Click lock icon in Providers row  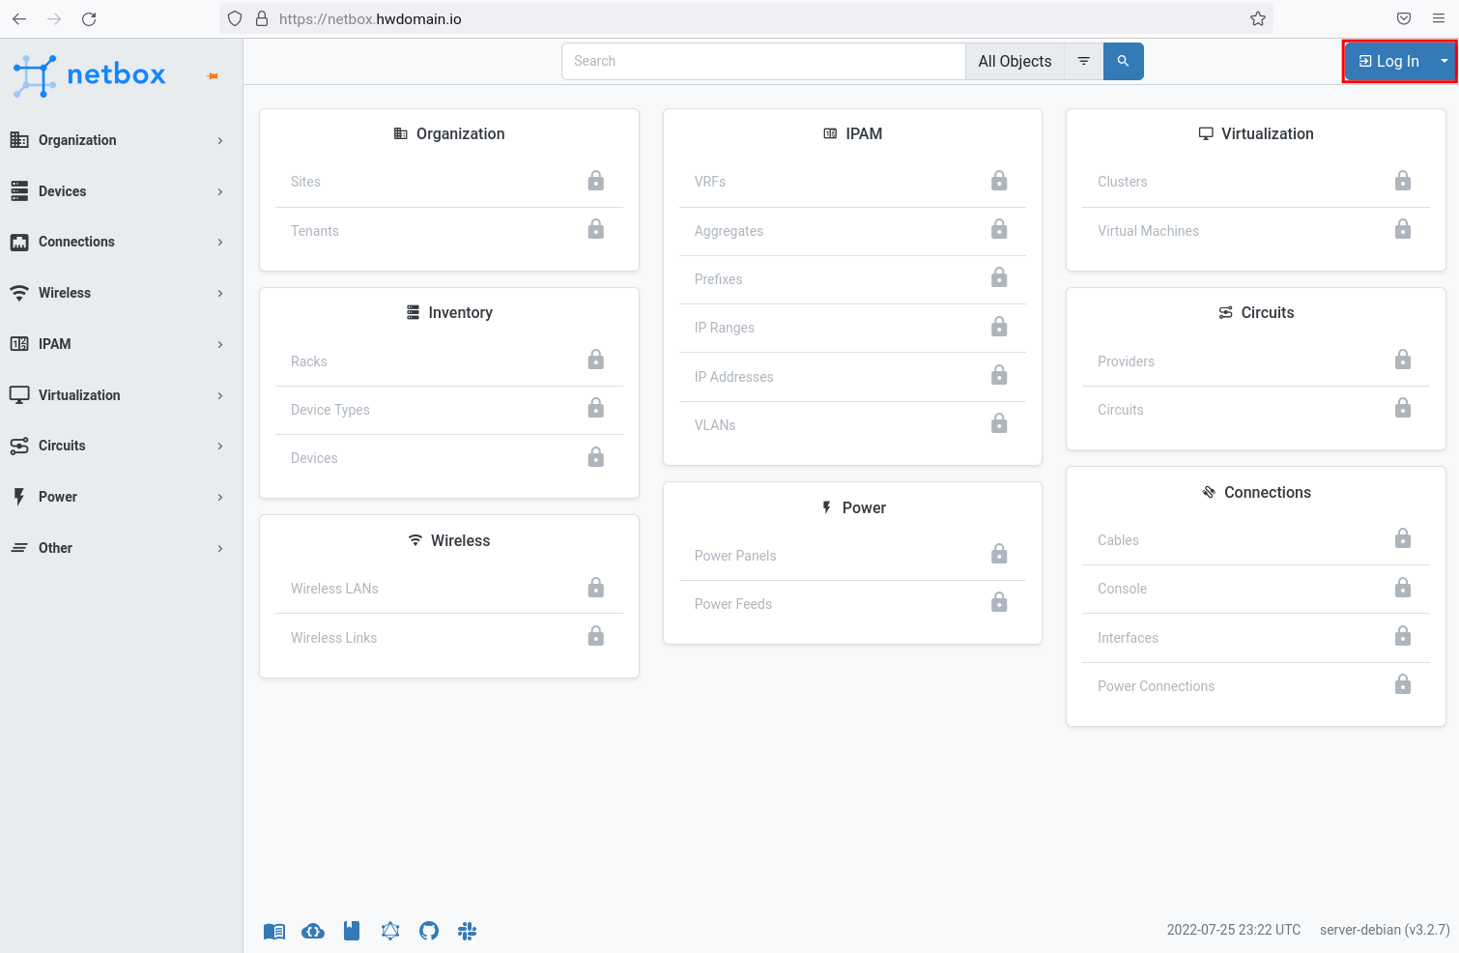tap(1403, 360)
